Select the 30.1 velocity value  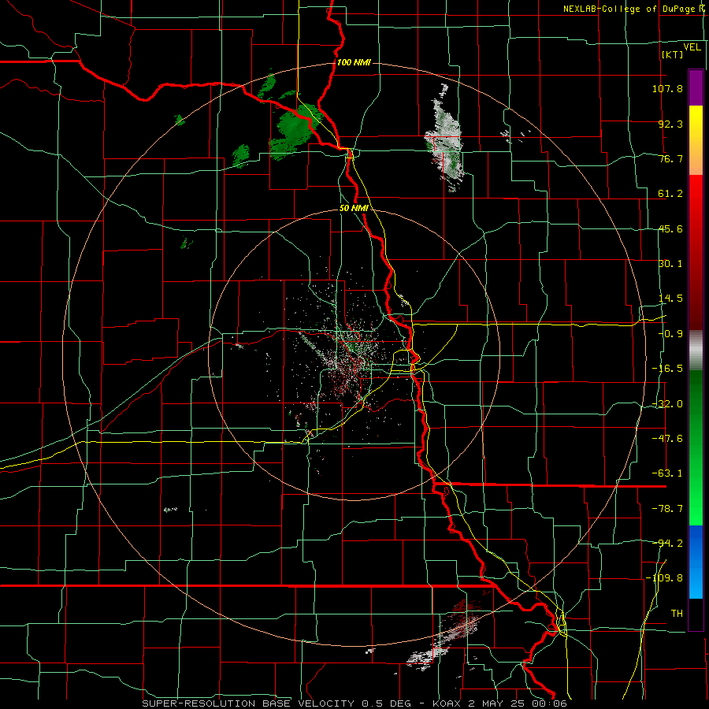click(670, 264)
